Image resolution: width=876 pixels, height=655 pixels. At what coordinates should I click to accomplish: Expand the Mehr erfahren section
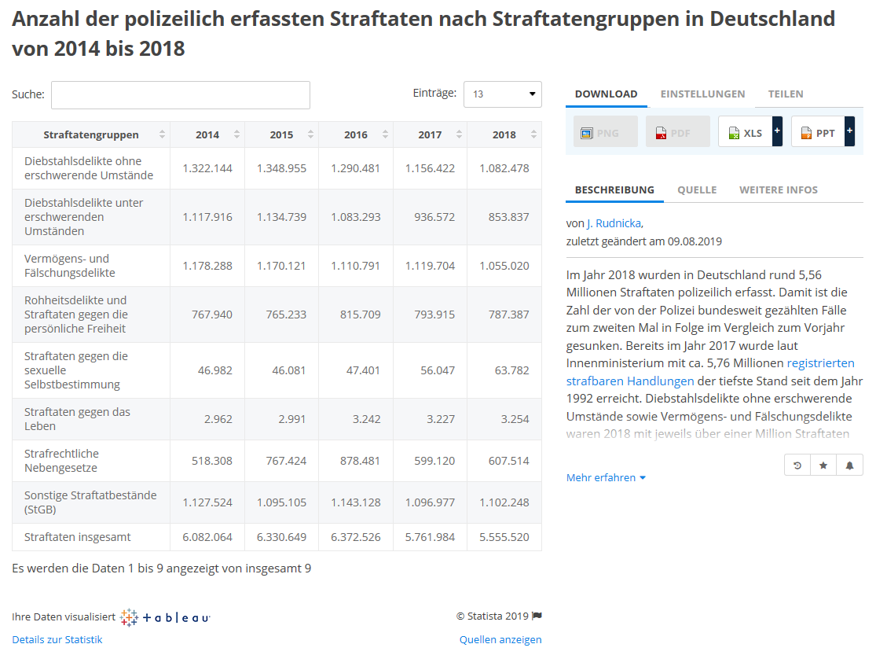pos(606,477)
